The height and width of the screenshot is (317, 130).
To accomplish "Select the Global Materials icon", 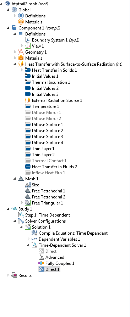I will pyautogui.click(x=21, y=22).
